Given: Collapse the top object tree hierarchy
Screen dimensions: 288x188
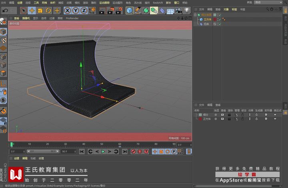Looking at the screenshot, I should pyautogui.click(x=195, y=15).
